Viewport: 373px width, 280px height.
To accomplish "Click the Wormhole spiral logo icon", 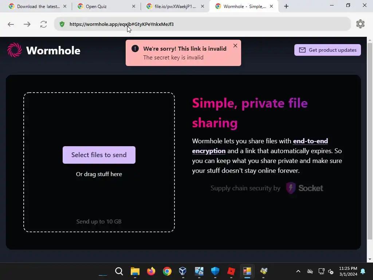I will point(15,50).
